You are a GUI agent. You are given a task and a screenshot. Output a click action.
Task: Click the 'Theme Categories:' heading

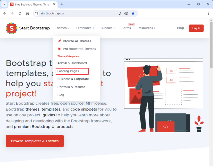(68, 56)
